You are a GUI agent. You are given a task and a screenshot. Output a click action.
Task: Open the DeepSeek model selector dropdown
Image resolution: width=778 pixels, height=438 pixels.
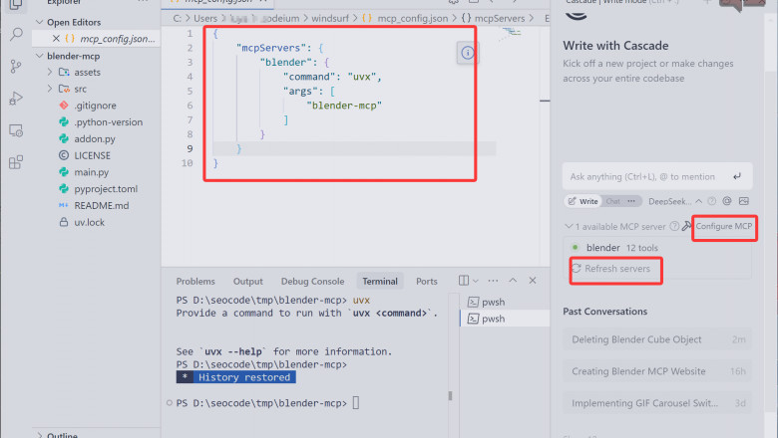675,201
